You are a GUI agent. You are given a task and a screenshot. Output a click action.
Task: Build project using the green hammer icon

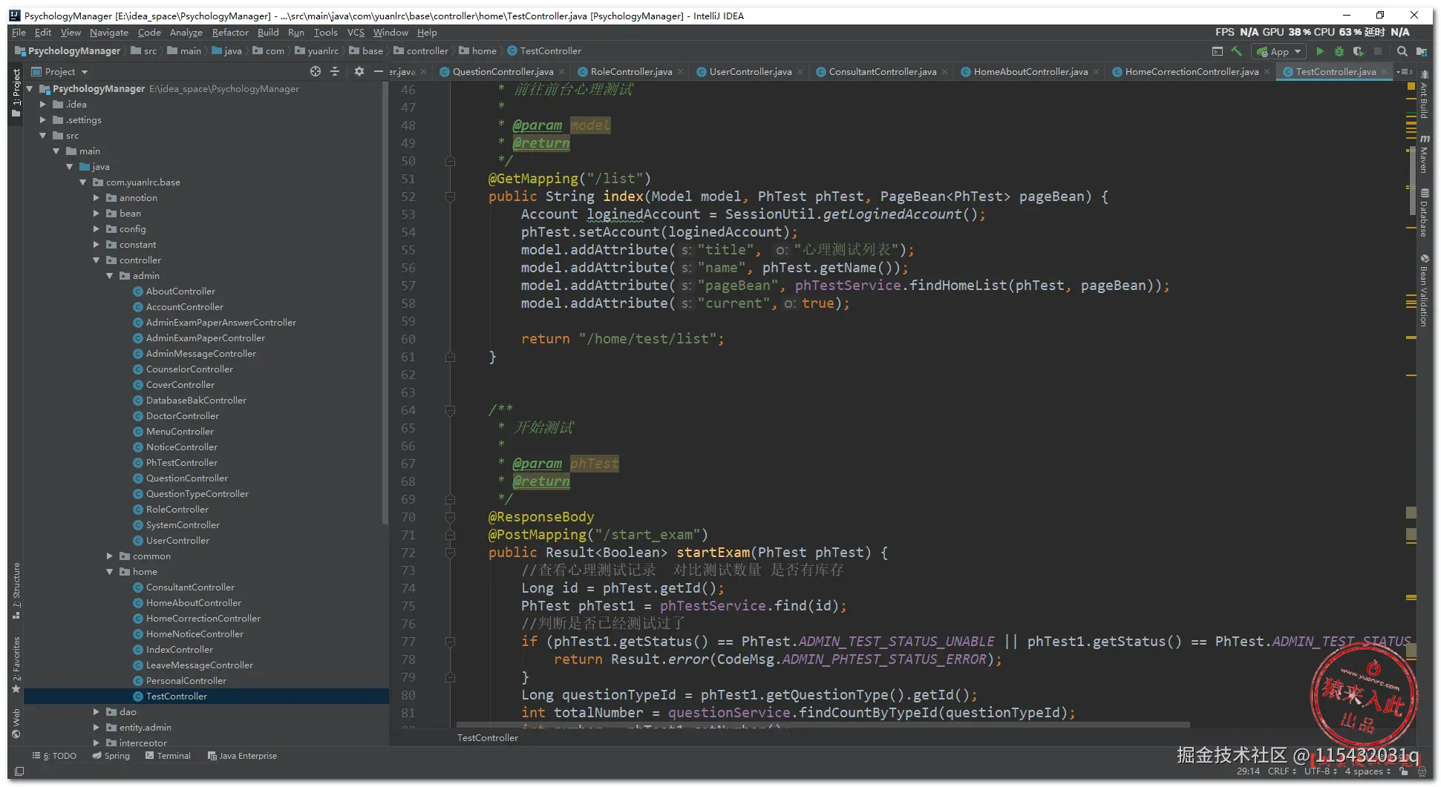click(1236, 51)
